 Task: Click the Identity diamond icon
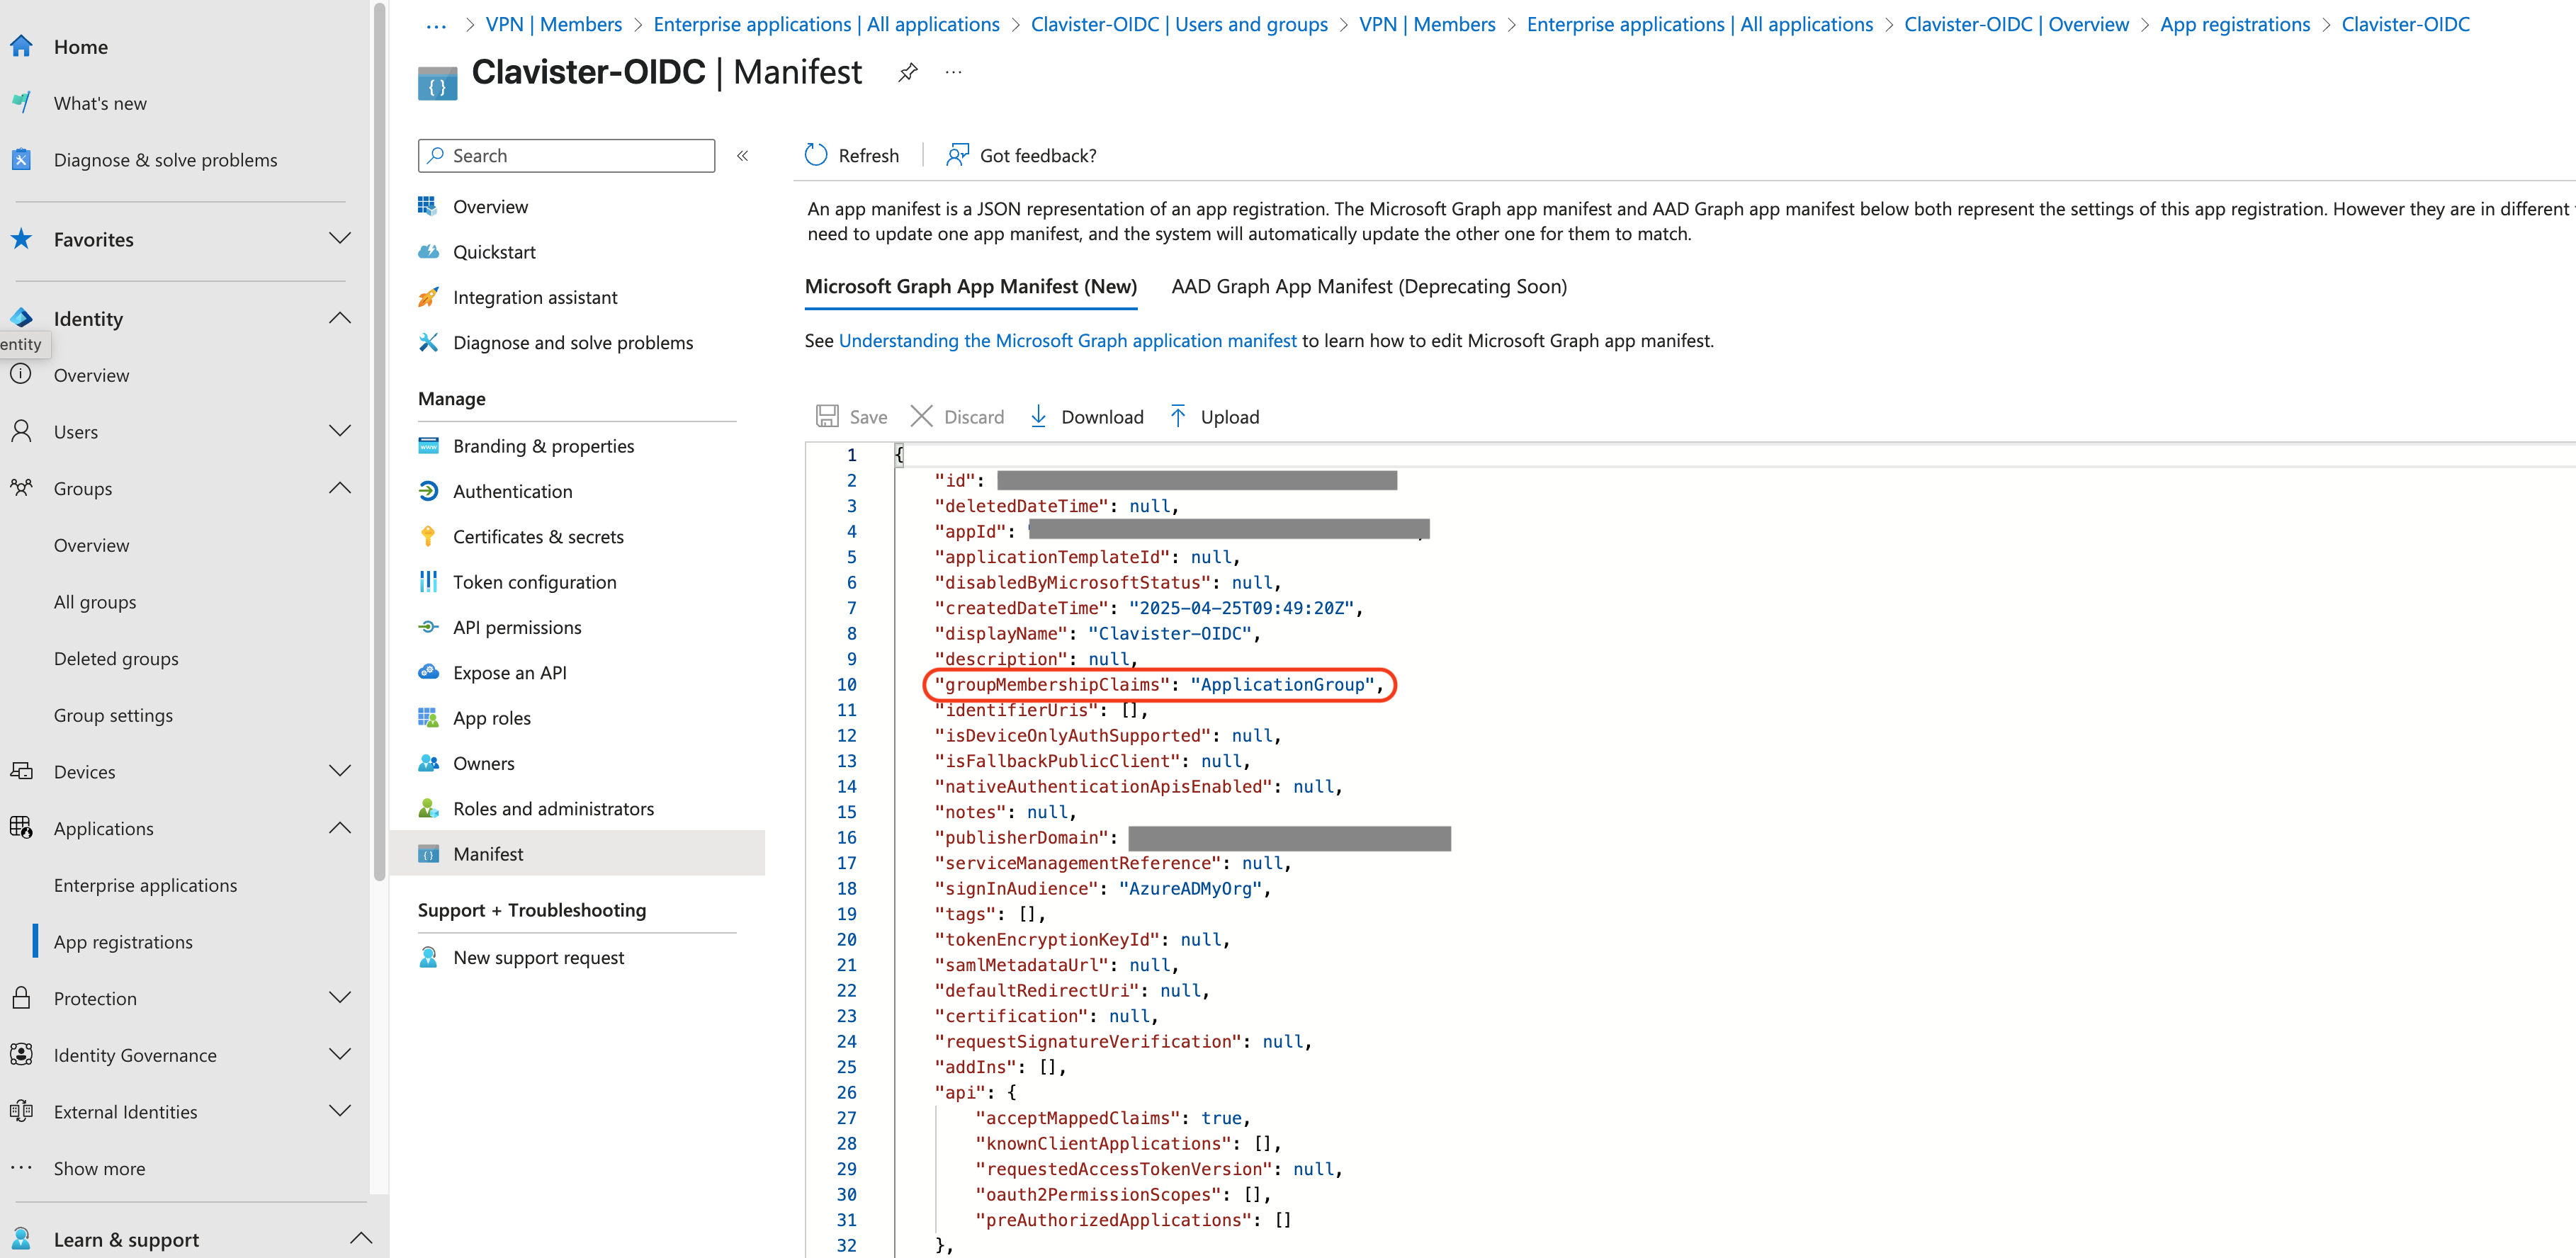(x=21, y=318)
